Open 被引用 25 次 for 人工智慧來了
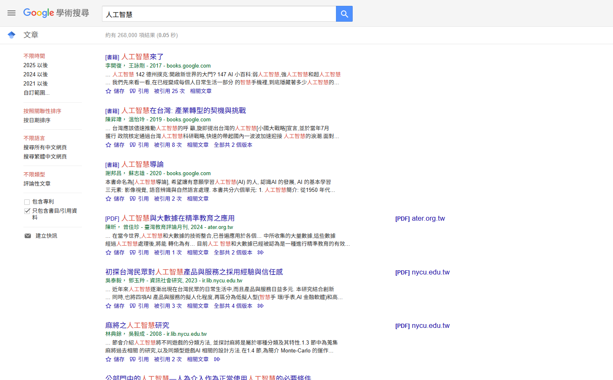 coord(169,91)
